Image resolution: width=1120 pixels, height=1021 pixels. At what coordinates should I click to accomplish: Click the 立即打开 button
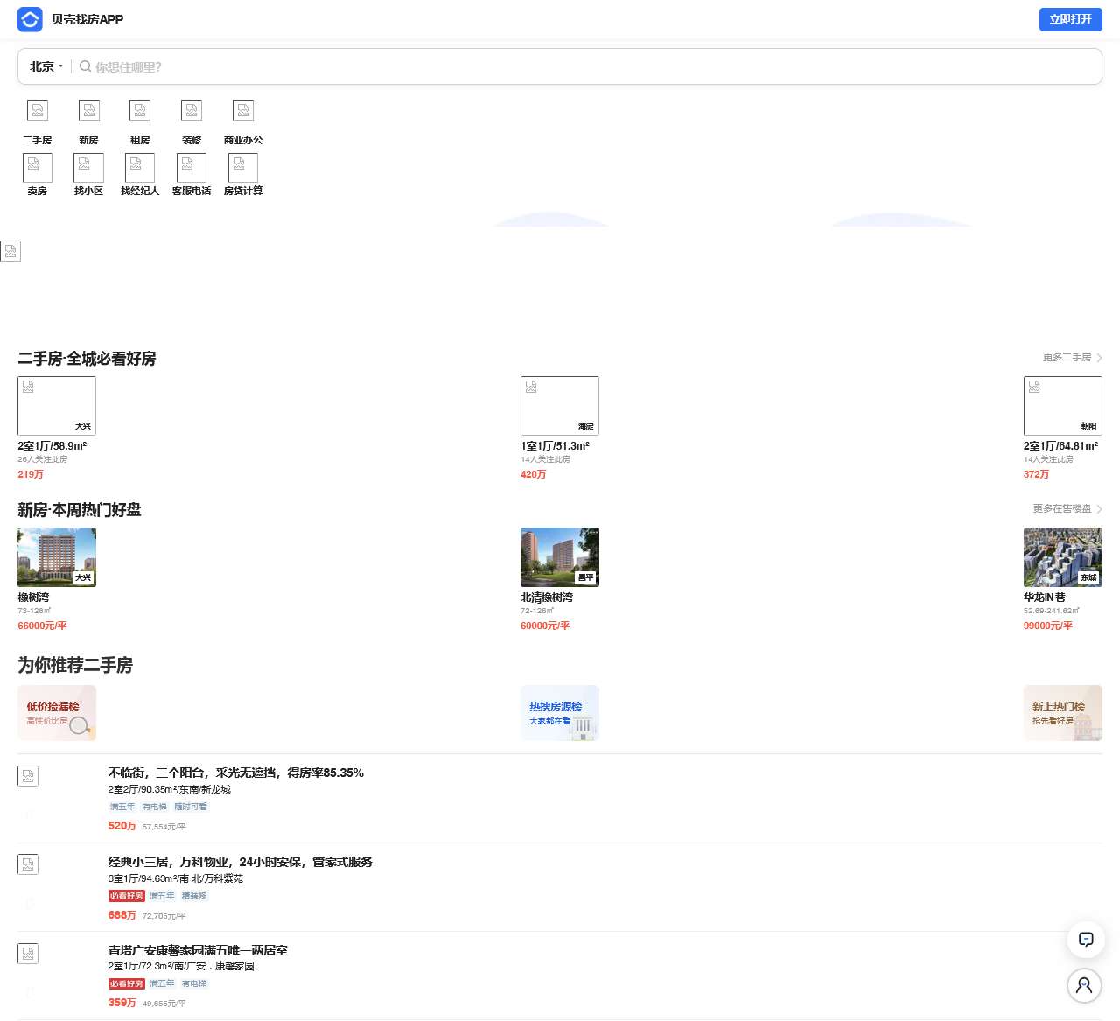tap(1070, 19)
